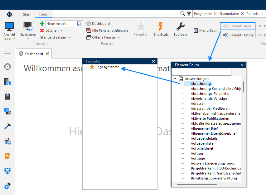The image size is (266, 195).
Task: Click the green plus add-view icon
Action: tap(42, 24)
